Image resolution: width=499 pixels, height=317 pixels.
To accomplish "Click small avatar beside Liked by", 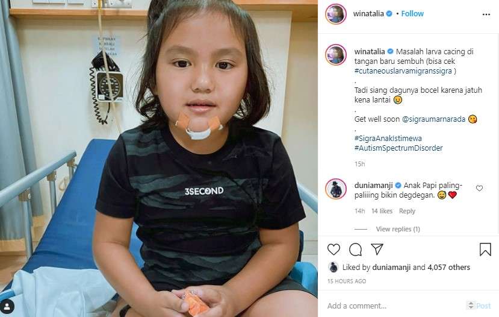I will tap(333, 267).
